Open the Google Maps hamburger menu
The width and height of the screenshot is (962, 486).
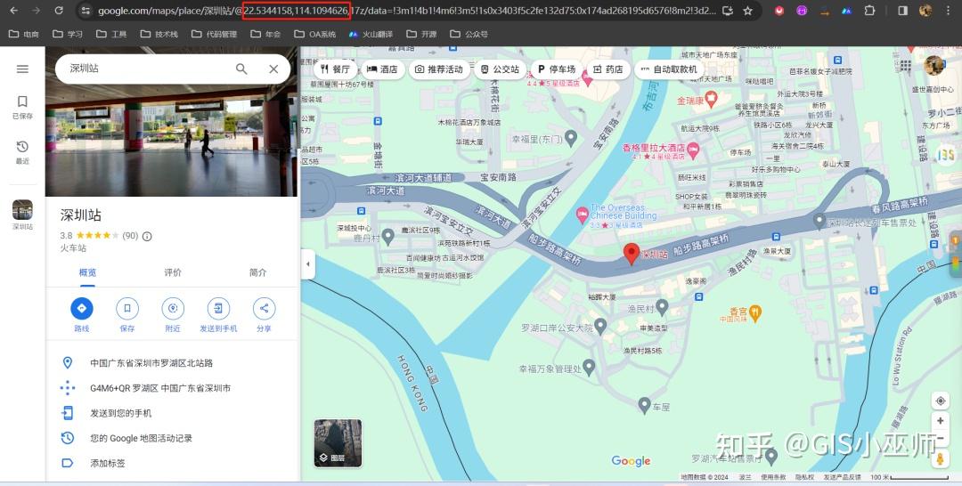(x=22, y=69)
